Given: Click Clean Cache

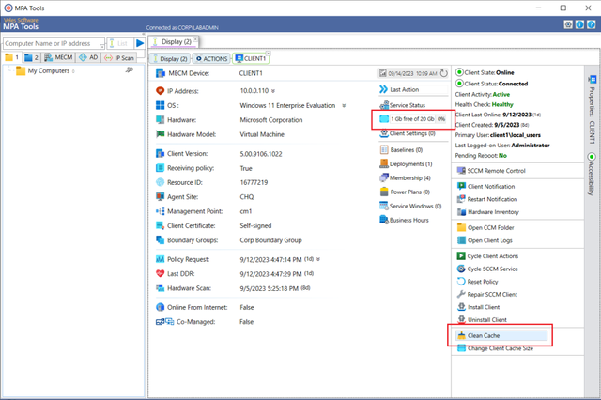Looking at the screenshot, I should (x=501, y=335).
